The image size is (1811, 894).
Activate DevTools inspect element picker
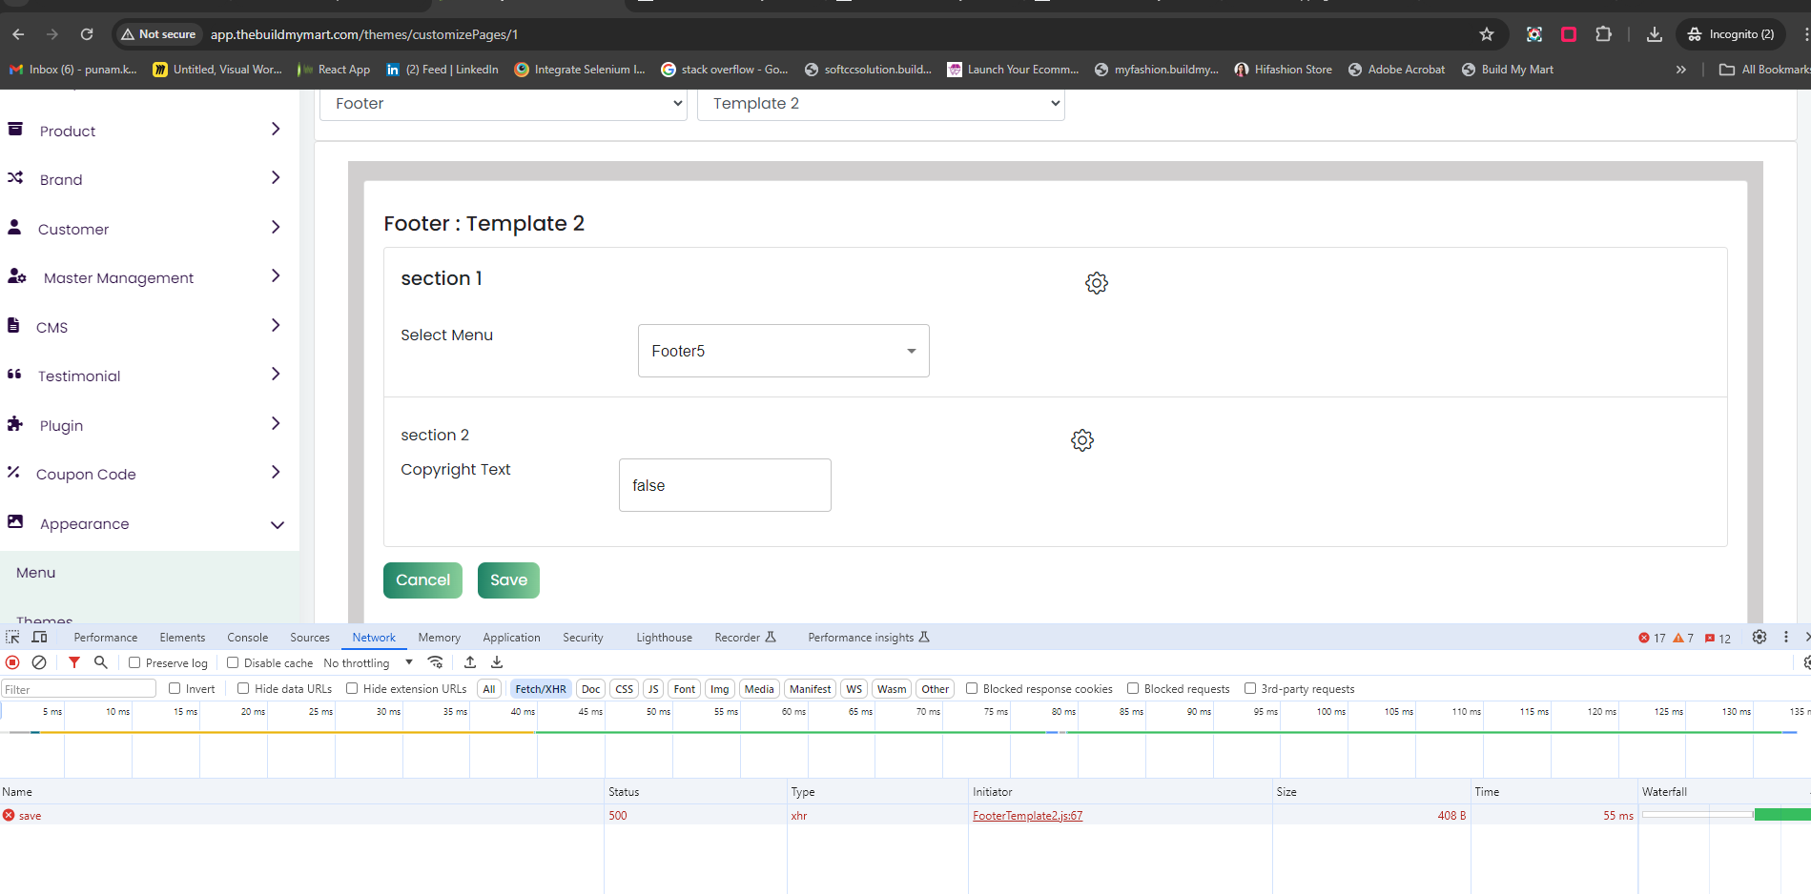(12, 638)
